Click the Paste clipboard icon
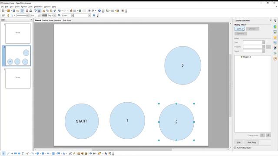This screenshot has height=156, width=278. pyautogui.click(x=51, y=11)
